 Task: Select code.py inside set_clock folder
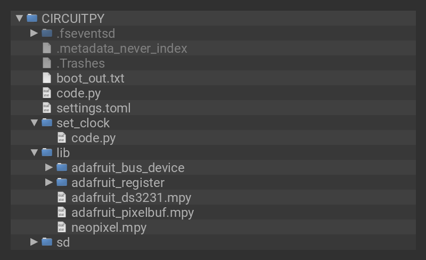pyautogui.click(x=93, y=137)
